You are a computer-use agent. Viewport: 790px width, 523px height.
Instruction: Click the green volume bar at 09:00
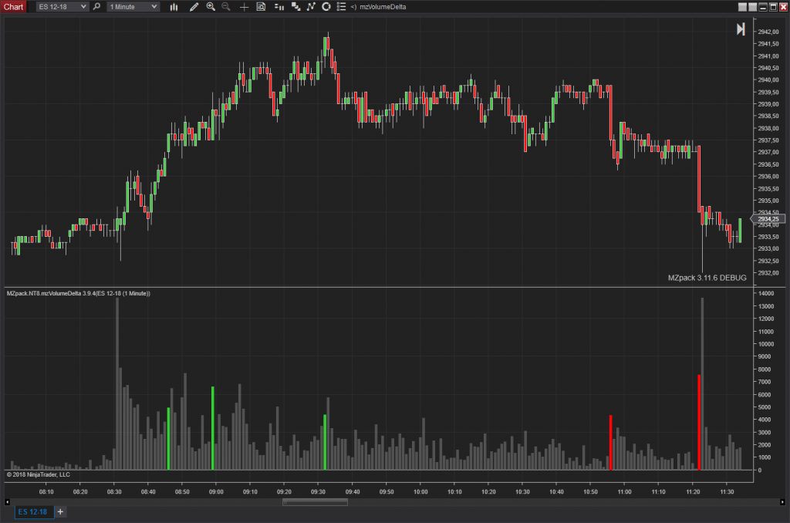(x=213, y=428)
